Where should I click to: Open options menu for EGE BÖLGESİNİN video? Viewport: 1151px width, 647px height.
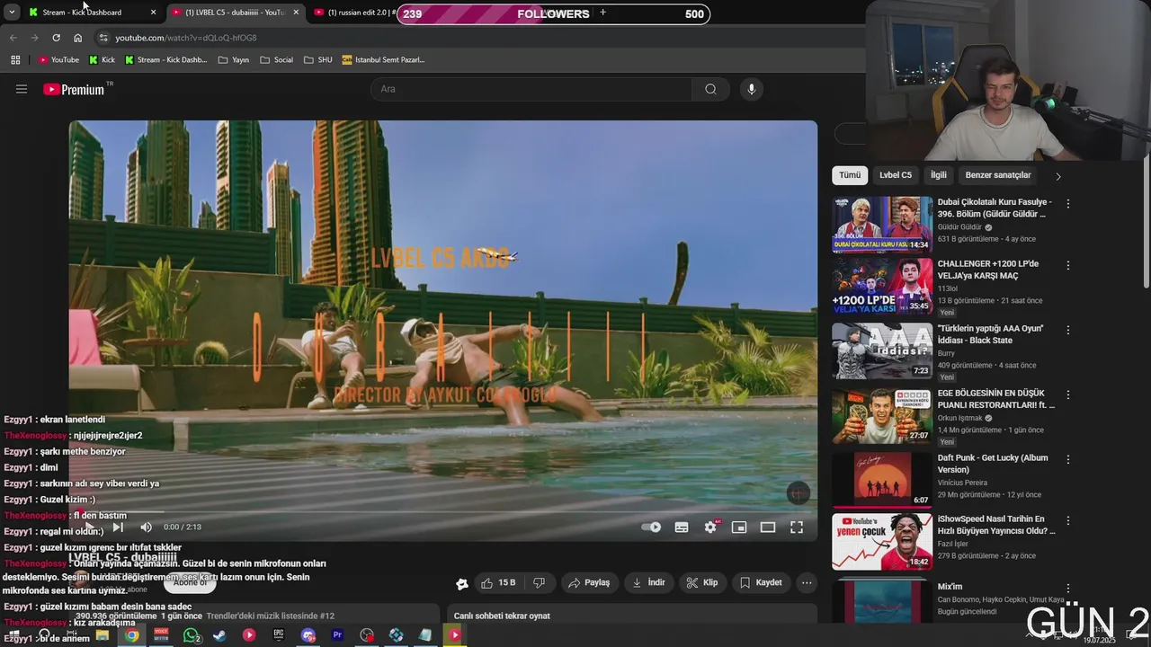tap(1068, 394)
